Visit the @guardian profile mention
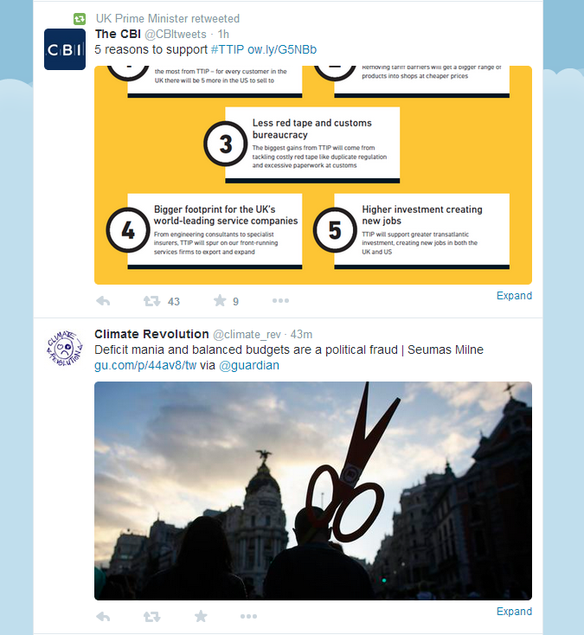This screenshot has height=635, width=584. pyautogui.click(x=249, y=365)
